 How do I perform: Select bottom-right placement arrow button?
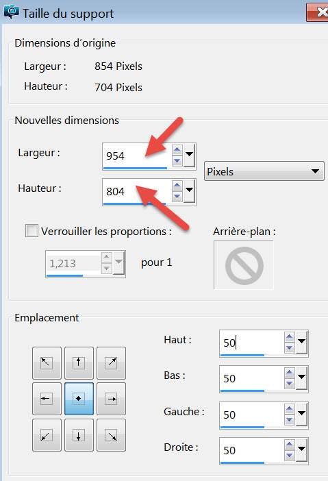pos(112,435)
